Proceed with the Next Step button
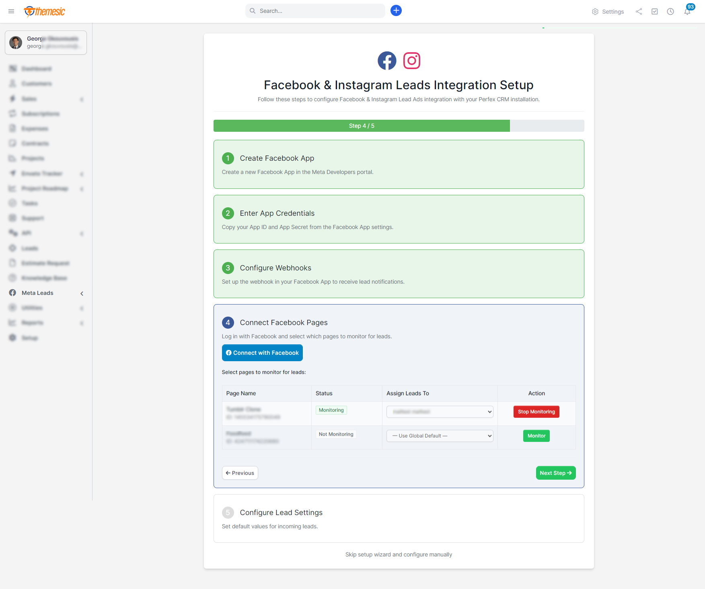705x589 pixels. tap(556, 473)
